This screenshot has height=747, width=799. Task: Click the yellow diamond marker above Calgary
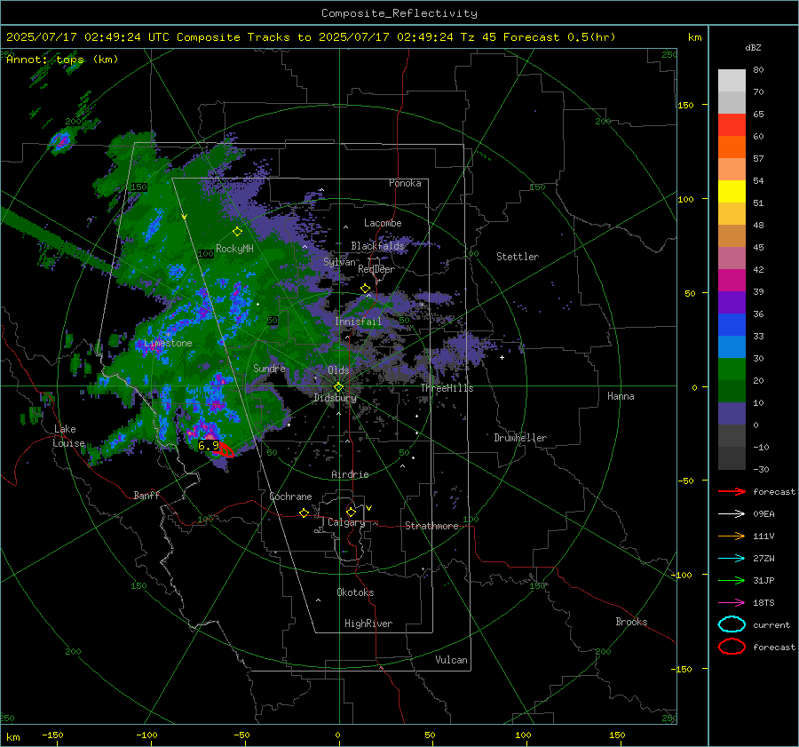tap(351, 512)
